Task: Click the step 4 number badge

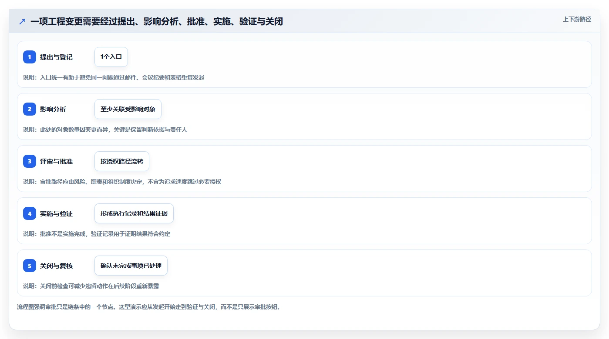Action: coord(30,213)
